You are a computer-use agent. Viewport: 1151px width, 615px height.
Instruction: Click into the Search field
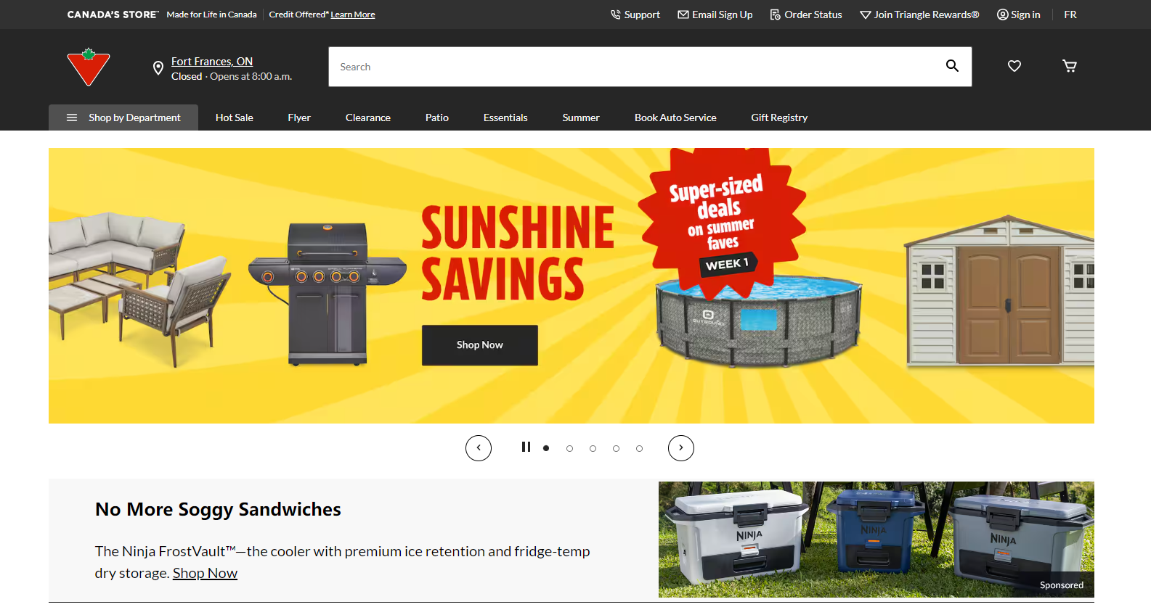coord(632,67)
